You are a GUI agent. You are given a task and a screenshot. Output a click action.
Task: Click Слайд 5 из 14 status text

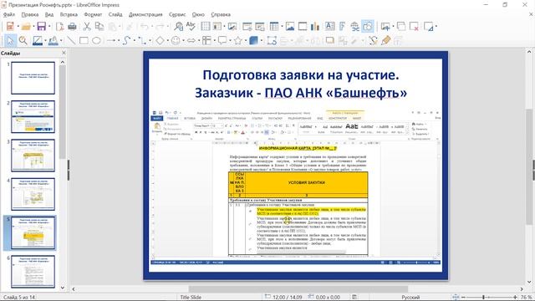point(19,298)
